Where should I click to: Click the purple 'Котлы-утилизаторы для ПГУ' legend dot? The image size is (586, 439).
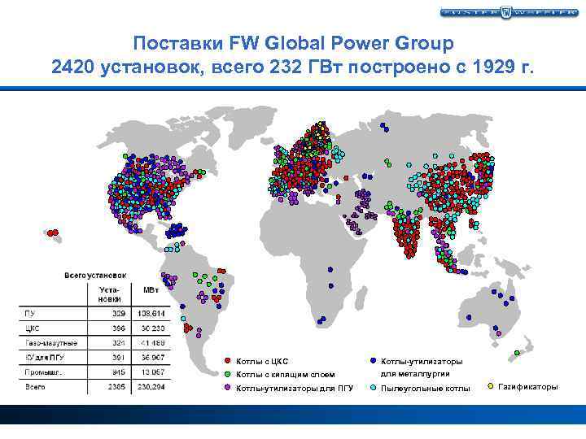pyautogui.click(x=227, y=388)
